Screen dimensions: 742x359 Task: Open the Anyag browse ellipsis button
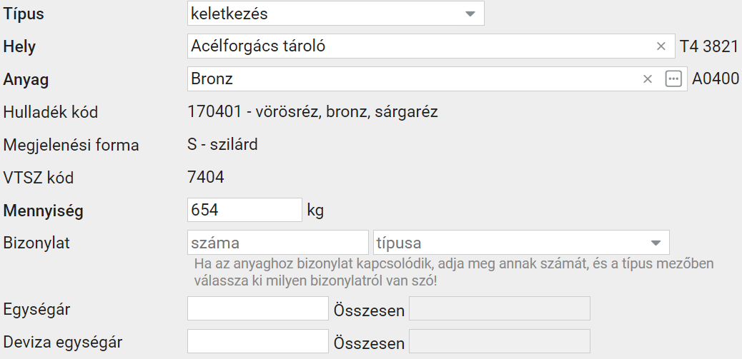tap(673, 79)
